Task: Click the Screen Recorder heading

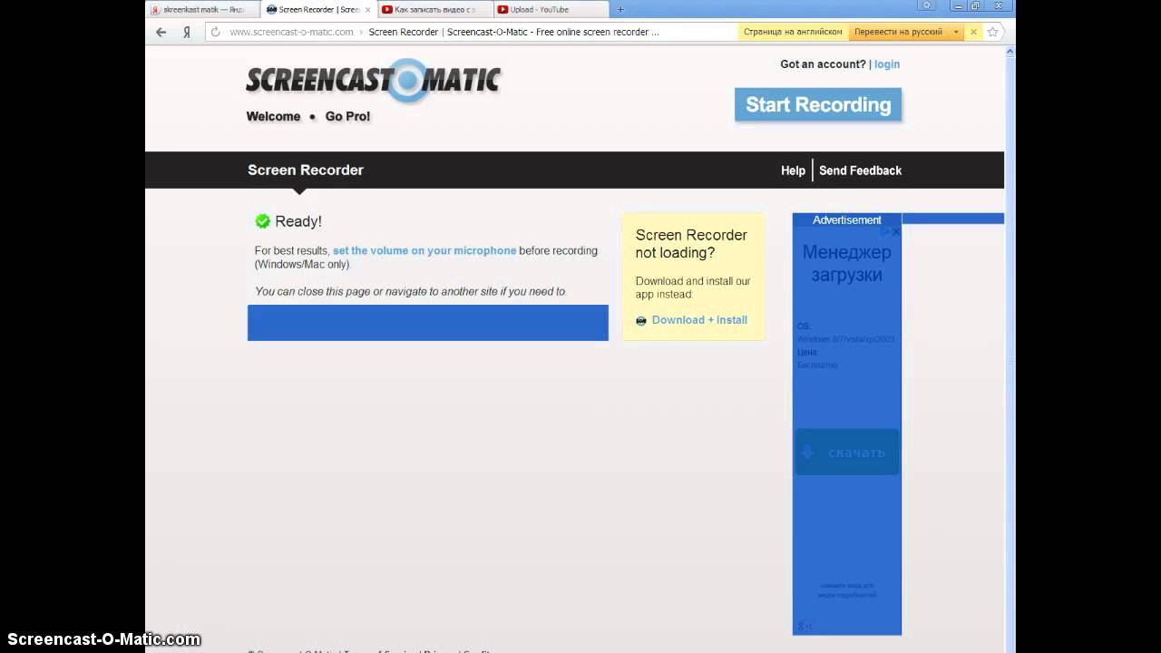Action: [306, 170]
